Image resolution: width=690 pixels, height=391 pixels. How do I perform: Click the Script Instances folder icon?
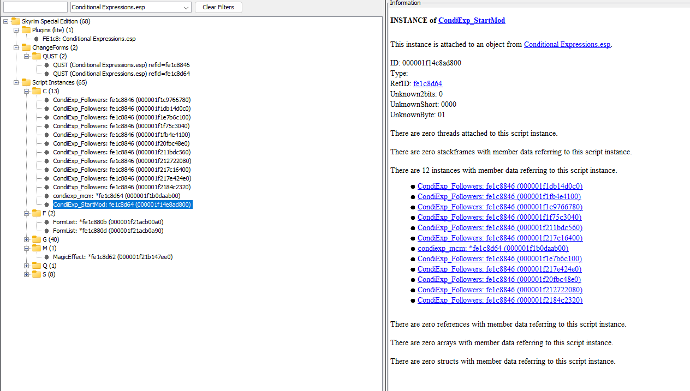coord(26,82)
